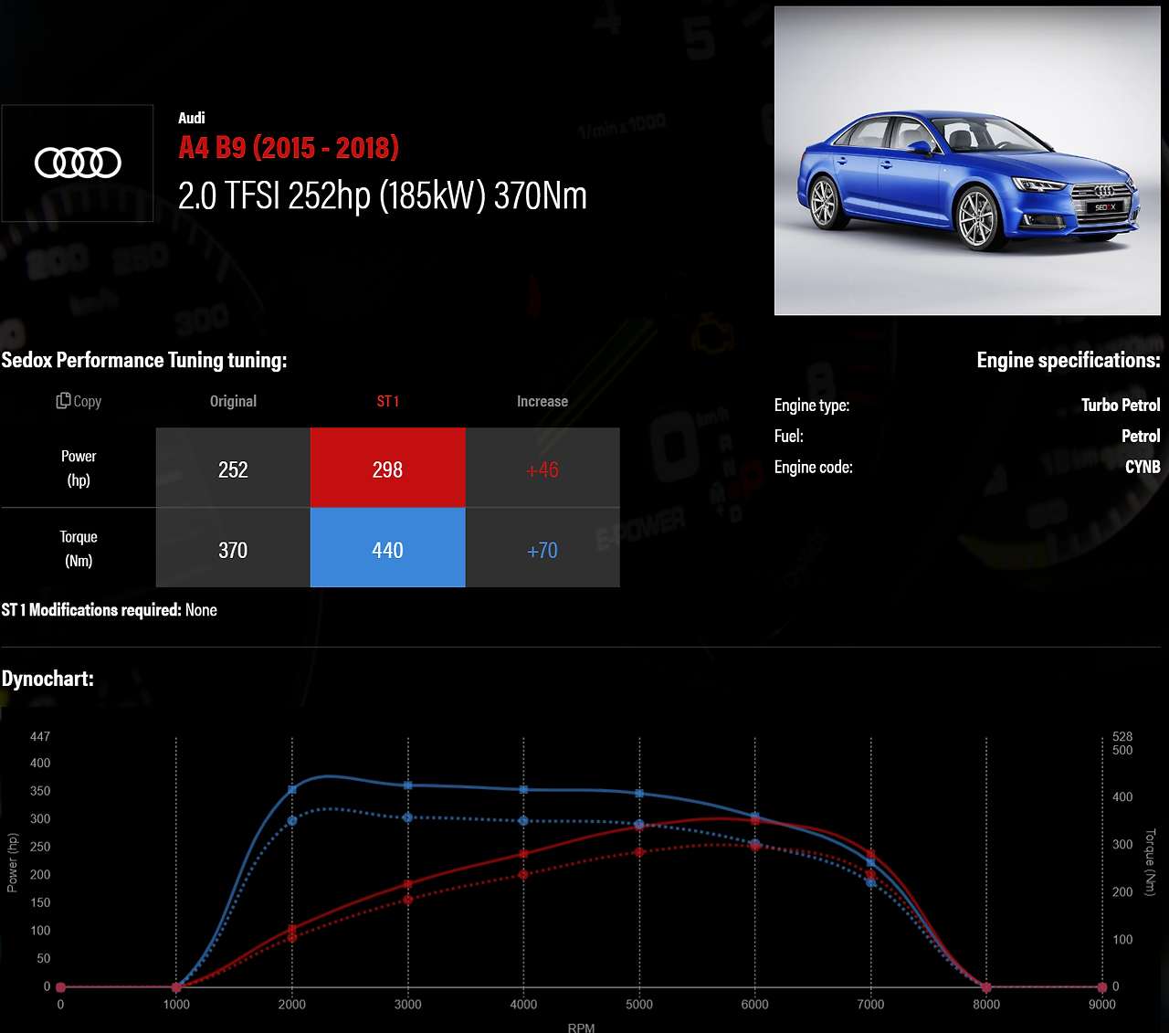Click dotted red power point at 3000 RPM
The height and width of the screenshot is (1033, 1169).
(x=408, y=900)
